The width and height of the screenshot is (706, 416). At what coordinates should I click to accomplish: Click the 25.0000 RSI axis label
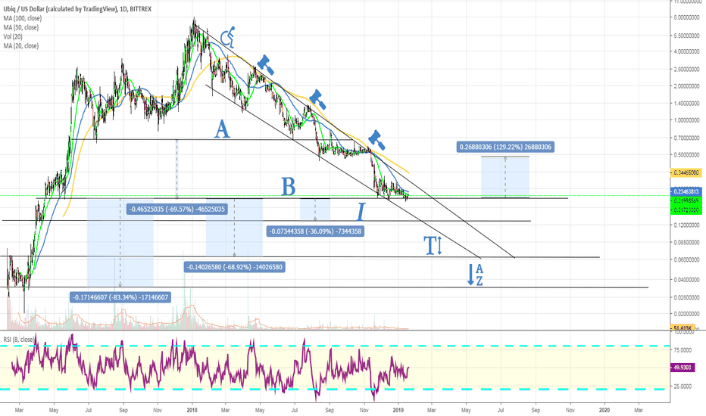pos(683,387)
